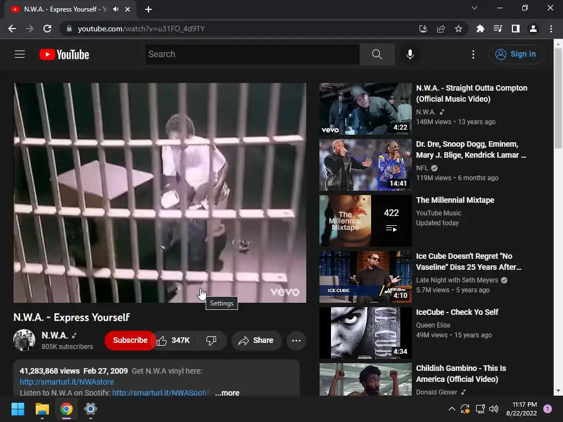Open N.W.A. channel avatar
The height and width of the screenshot is (422, 563).
(x=24, y=340)
